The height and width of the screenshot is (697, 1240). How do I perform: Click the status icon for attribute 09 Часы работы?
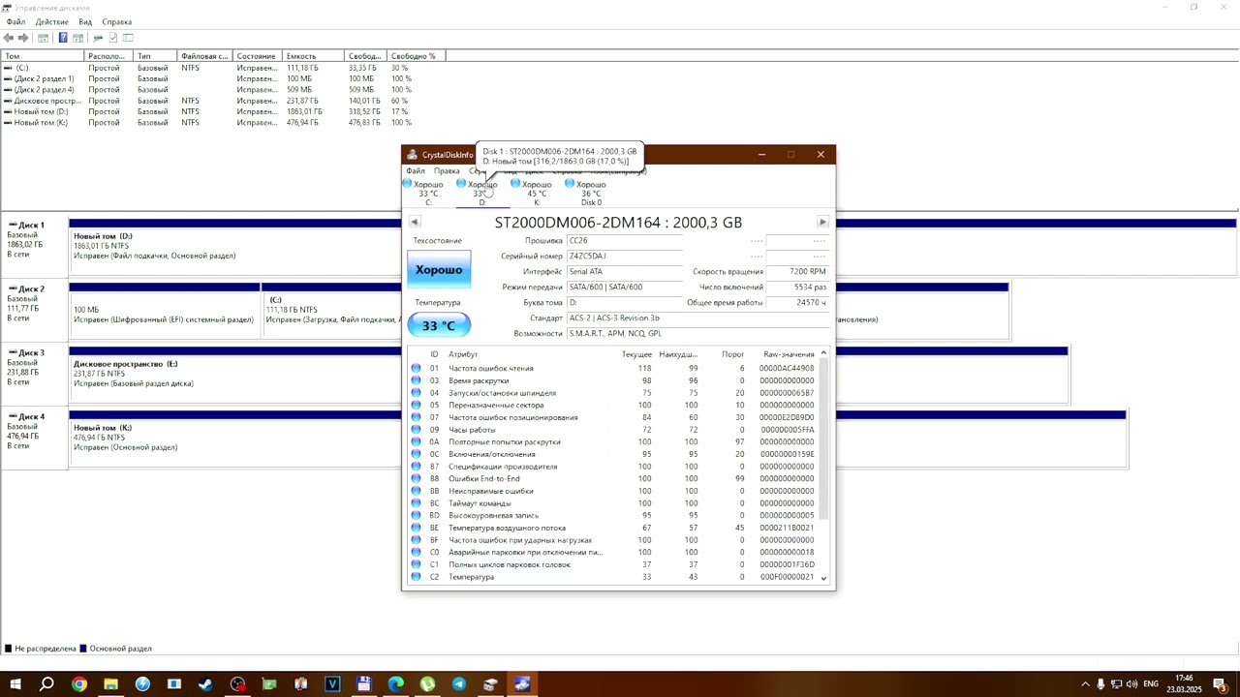pyautogui.click(x=416, y=430)
